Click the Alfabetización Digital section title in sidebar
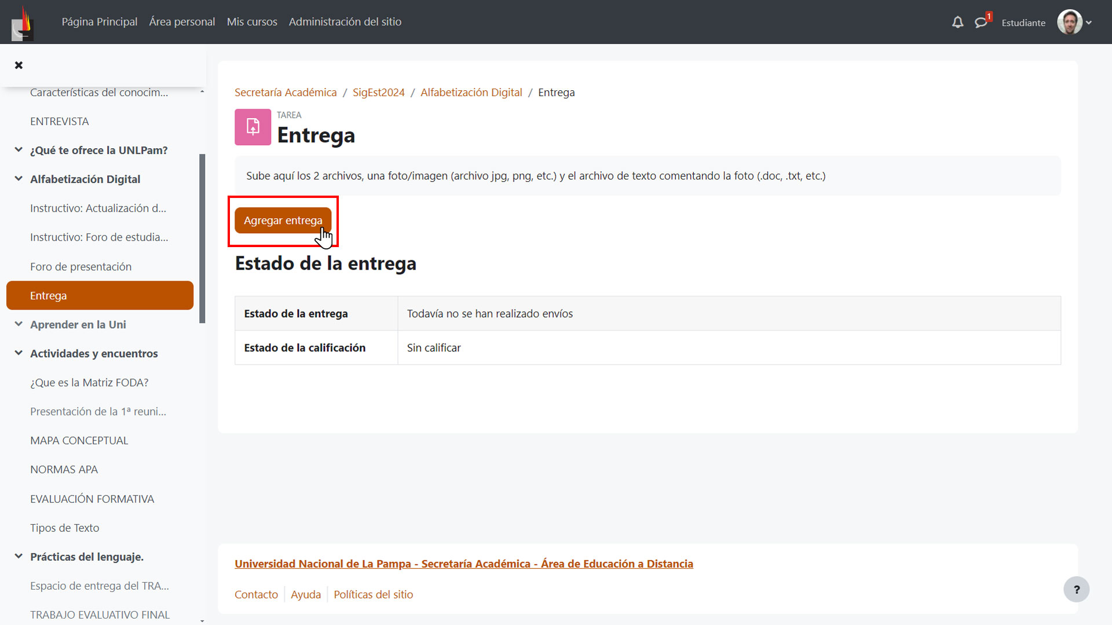 (x=85, y=179)
